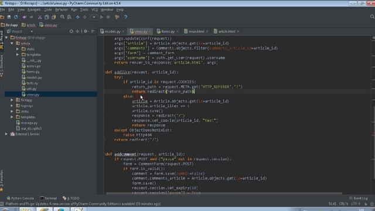The height and width of the screenshot is (211, 375).
Task: Open the project with the Open toolbar icon
Action: click(2, 17)
